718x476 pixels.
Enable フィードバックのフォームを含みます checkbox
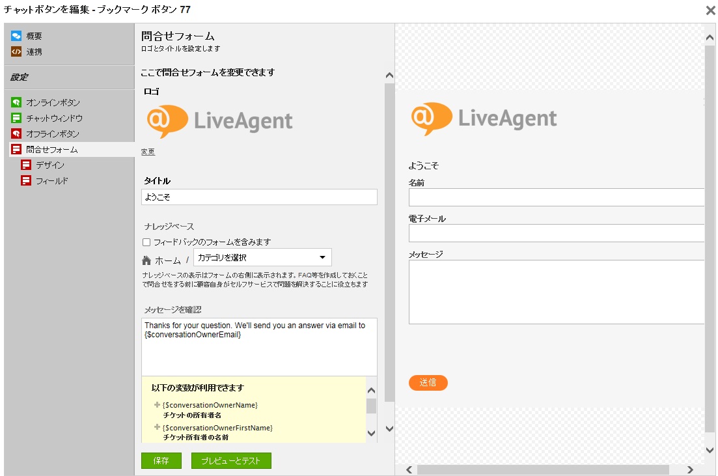(x=146, y=242)
